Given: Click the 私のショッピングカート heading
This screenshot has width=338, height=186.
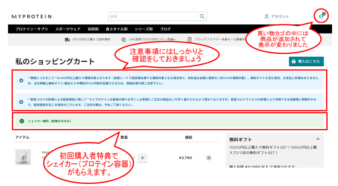Looking at the screenshot, I should (x=55, y=62).
